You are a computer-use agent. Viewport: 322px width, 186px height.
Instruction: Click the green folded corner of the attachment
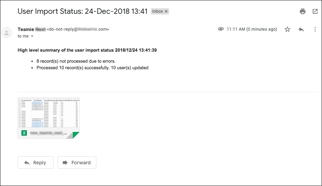pos(75,135)
